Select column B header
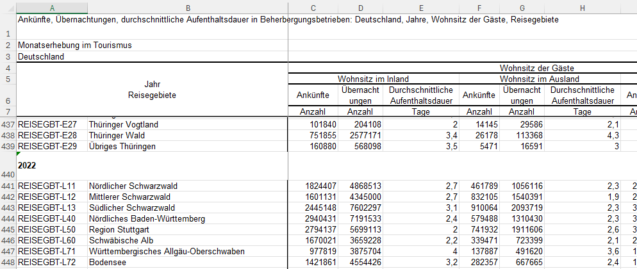637x269 pixels. 188,7
